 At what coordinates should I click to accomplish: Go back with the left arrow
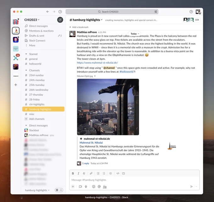point(48,12)
